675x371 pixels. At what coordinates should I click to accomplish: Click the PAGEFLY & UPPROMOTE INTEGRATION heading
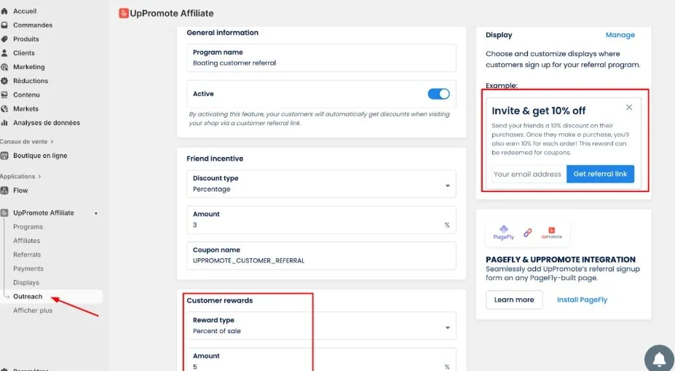pyautogui.click(x=561, y=260)
